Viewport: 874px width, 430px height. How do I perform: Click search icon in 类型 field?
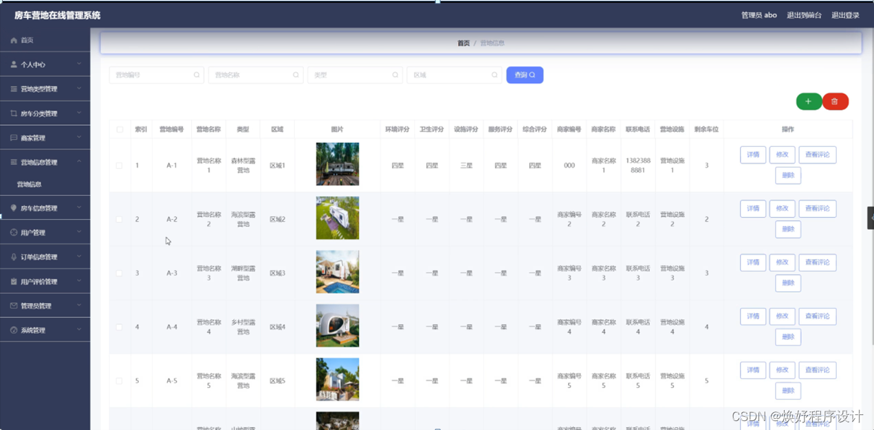(395, 75)
